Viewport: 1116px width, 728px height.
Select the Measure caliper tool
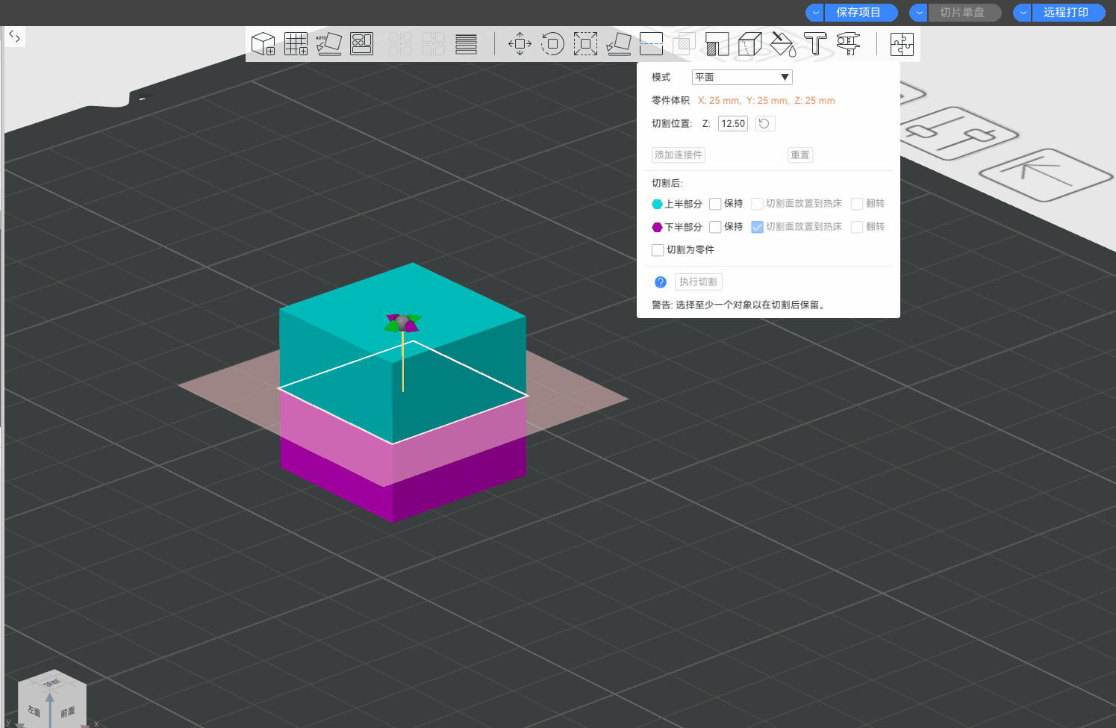pos(848,44)
